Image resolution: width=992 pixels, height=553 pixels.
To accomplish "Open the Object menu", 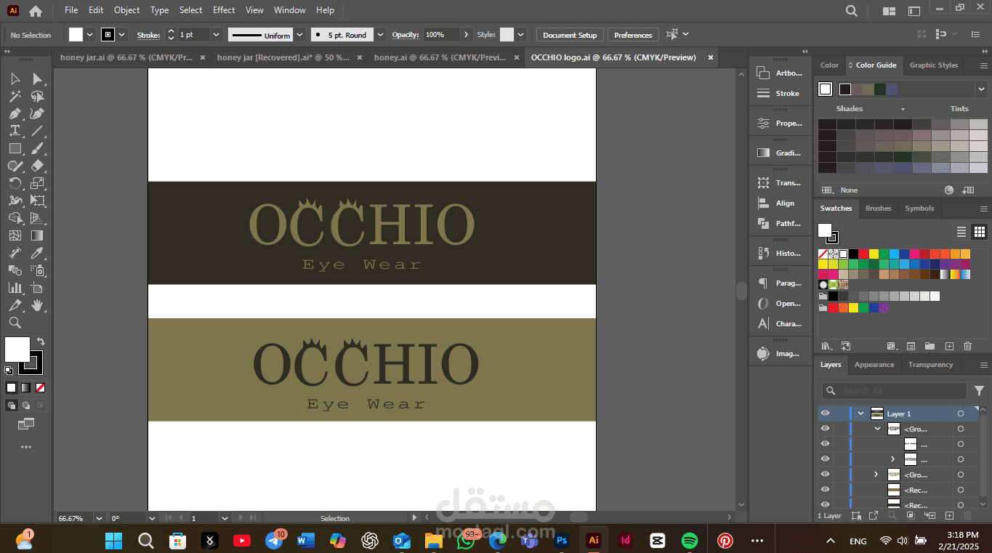I will click(126, 10).
